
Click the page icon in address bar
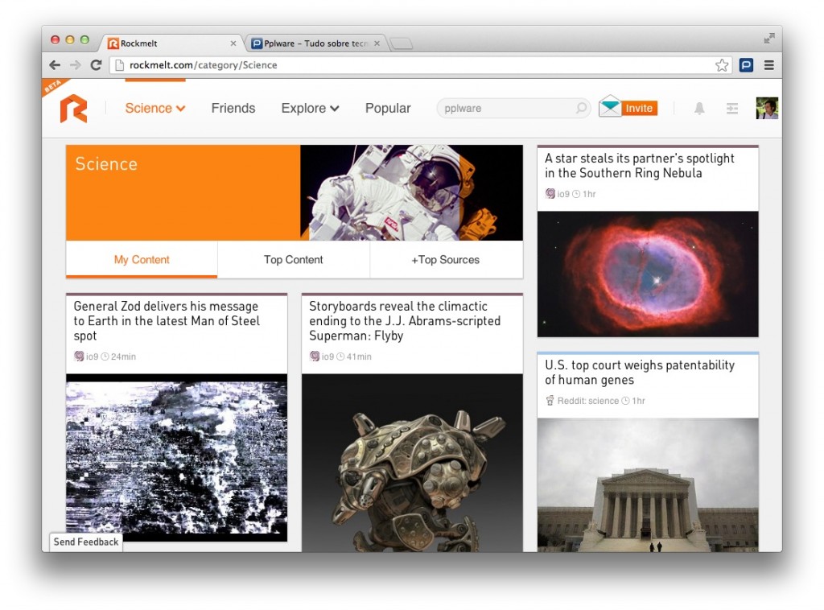[x=119, y=65]
